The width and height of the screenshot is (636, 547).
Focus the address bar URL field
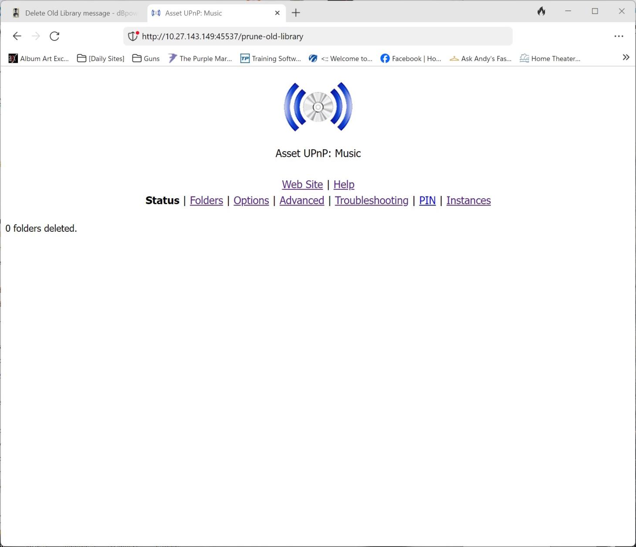pyautogui.click(x=322, y=37)
